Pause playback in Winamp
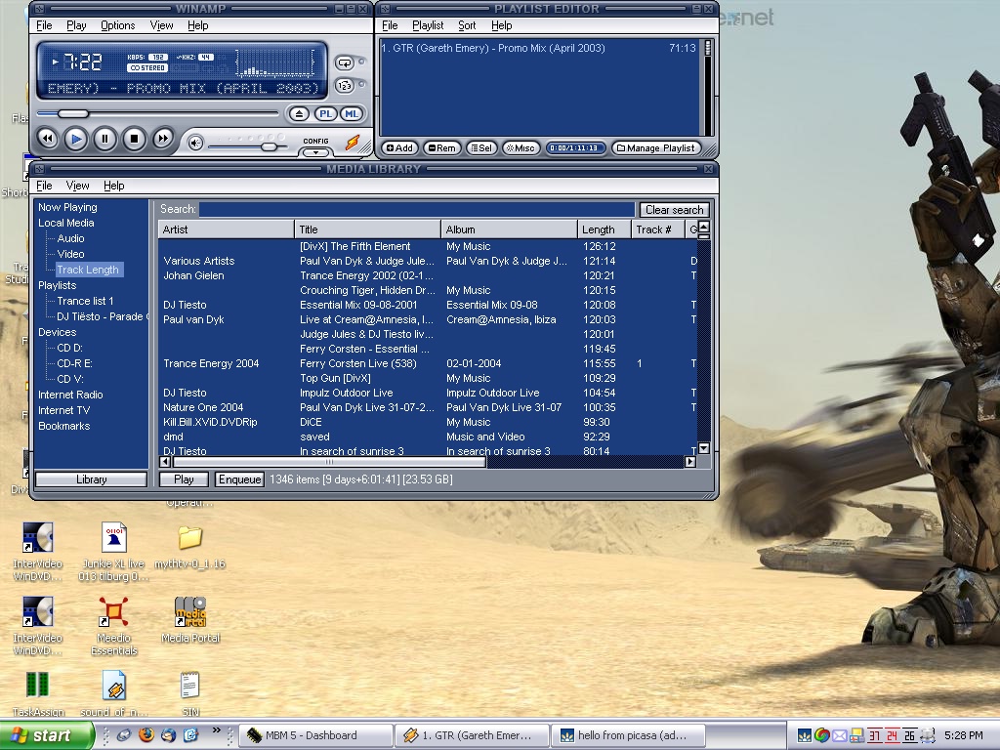This screenshot has width=1000, height=750. point(105,139)
